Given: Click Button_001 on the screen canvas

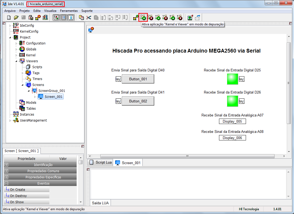Looking at the screenshot, I should coord(138,79).
